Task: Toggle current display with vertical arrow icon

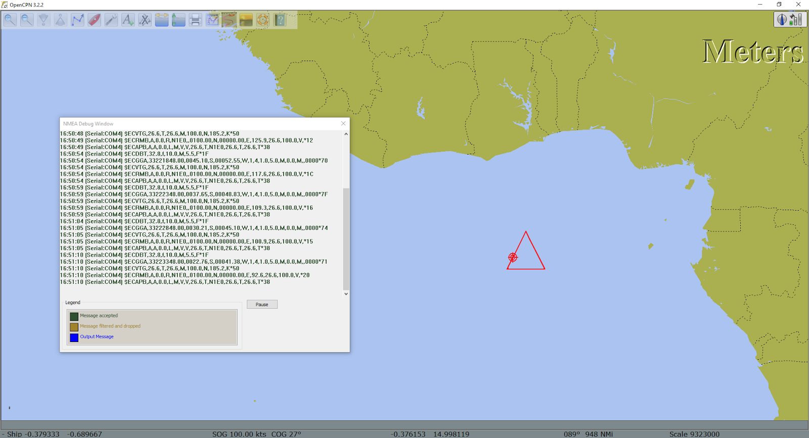Action: coord(178,20)
